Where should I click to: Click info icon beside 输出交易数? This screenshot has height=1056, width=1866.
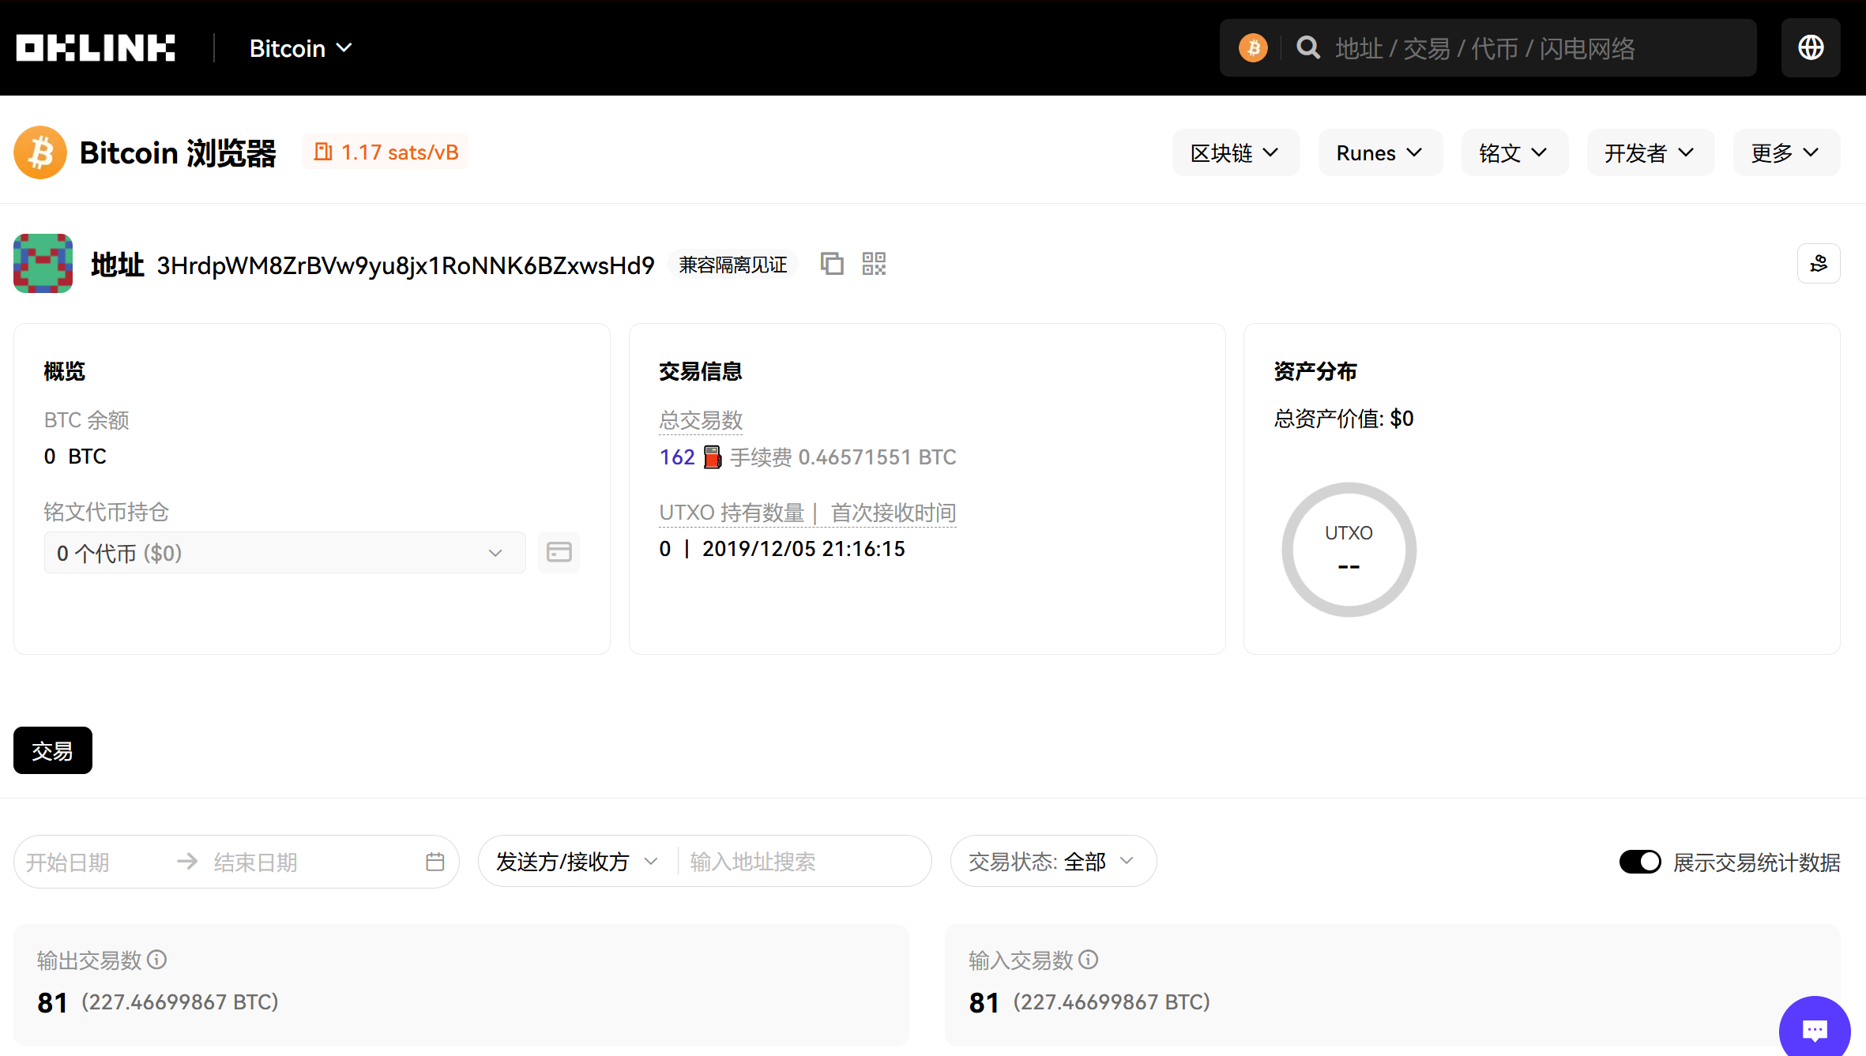[157, 960]
